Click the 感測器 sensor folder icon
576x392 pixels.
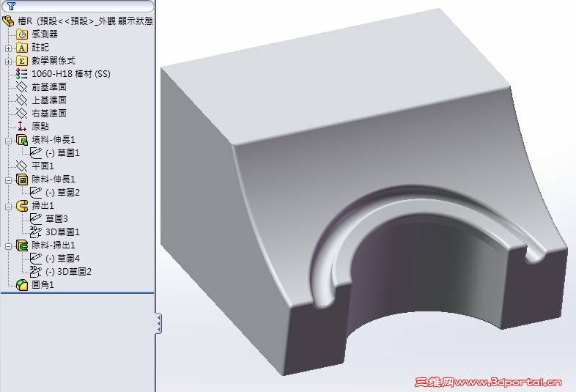click(22, 34)
